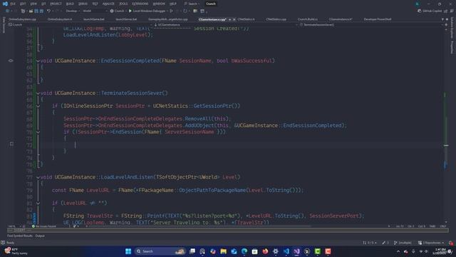Click the Search box in title bar
Viewport: 456px width, 257px height.
192,4
